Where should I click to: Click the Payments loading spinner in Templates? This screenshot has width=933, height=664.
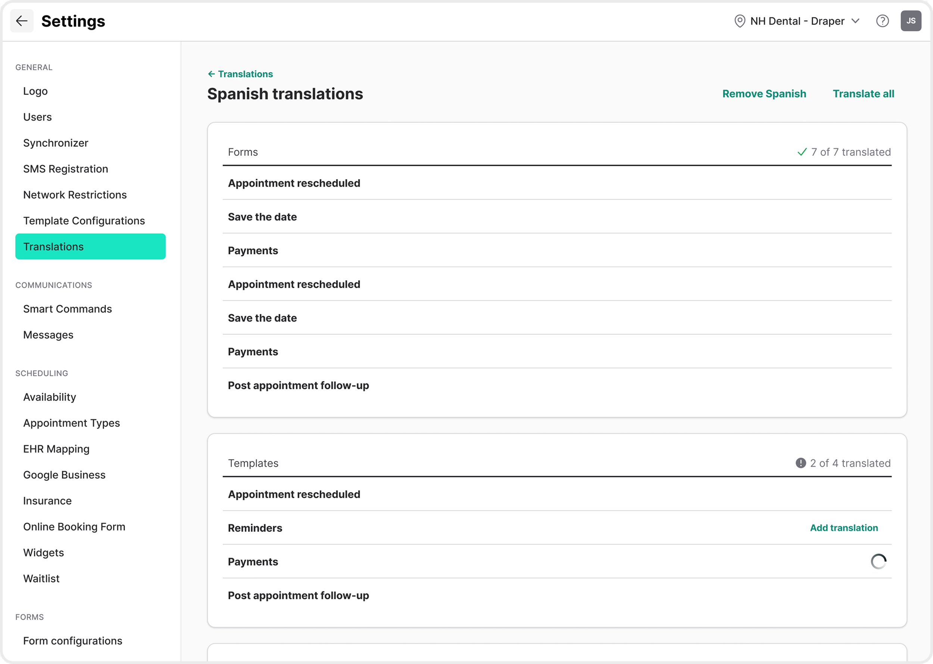(x=878, y=561)
